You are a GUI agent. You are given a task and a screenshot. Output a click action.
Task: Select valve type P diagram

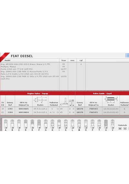93,124
